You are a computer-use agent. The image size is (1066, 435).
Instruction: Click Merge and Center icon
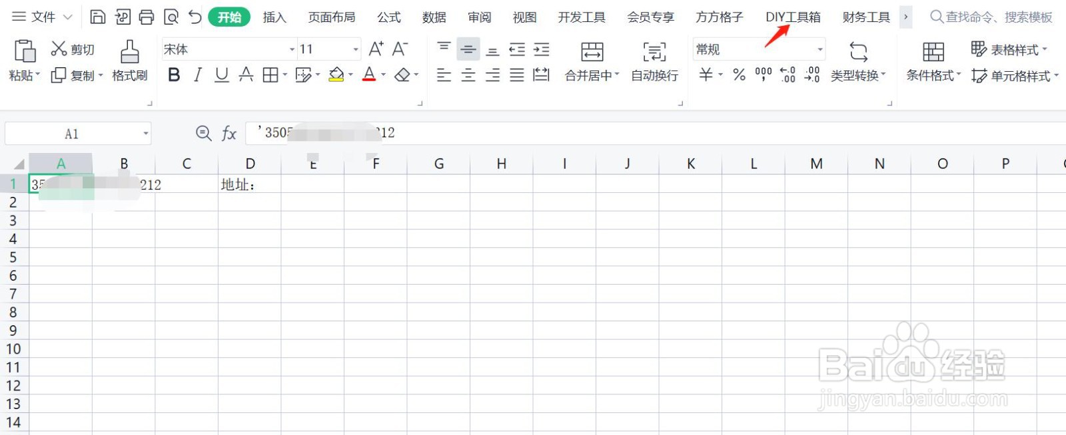(592, 52)
